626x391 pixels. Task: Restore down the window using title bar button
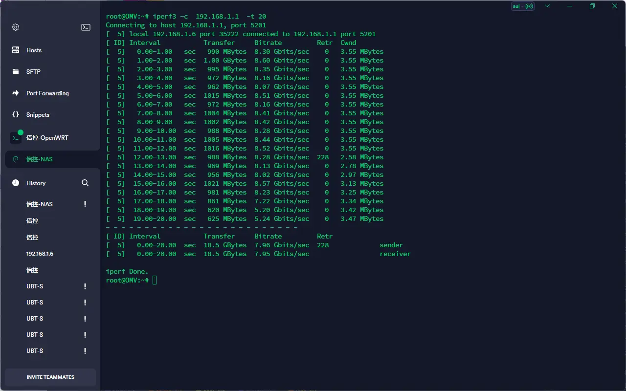coord(592,6)
